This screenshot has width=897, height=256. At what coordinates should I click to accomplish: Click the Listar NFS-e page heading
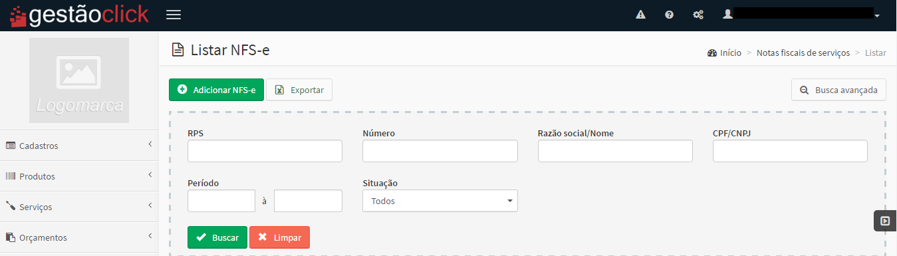(230, 50)
